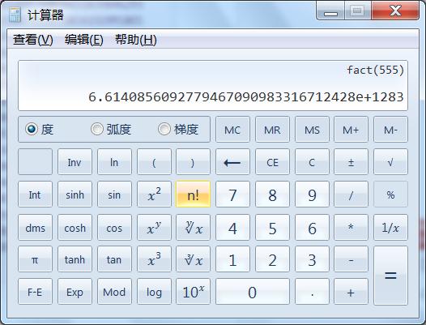Viewport: 426px width, 325px height.
Task: Click digit 7 button
Action: click(232, 195)
